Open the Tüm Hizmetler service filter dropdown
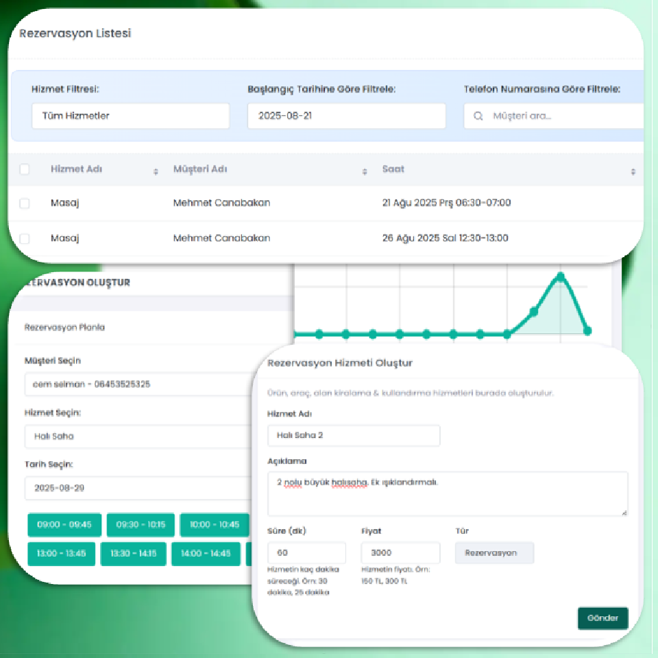 [130, 117]
